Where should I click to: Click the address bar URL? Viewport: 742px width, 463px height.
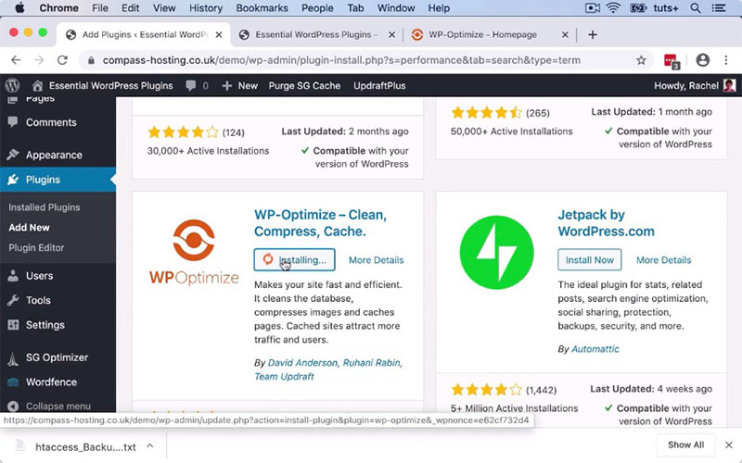[341, 60]
